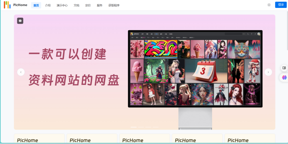Open the 定价 nav item
Screen dimensions: 288x144
coord(88,5)
